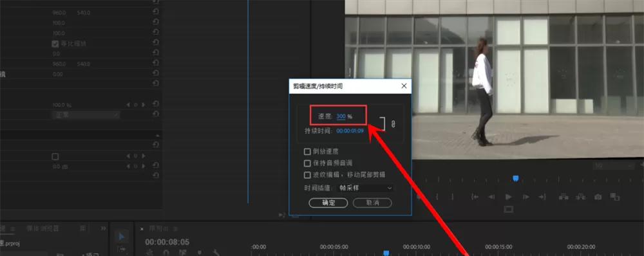Click the timeline playhead near 00:00:10:00
Viewport: 644px width, 256px height.
click(386, 253)
